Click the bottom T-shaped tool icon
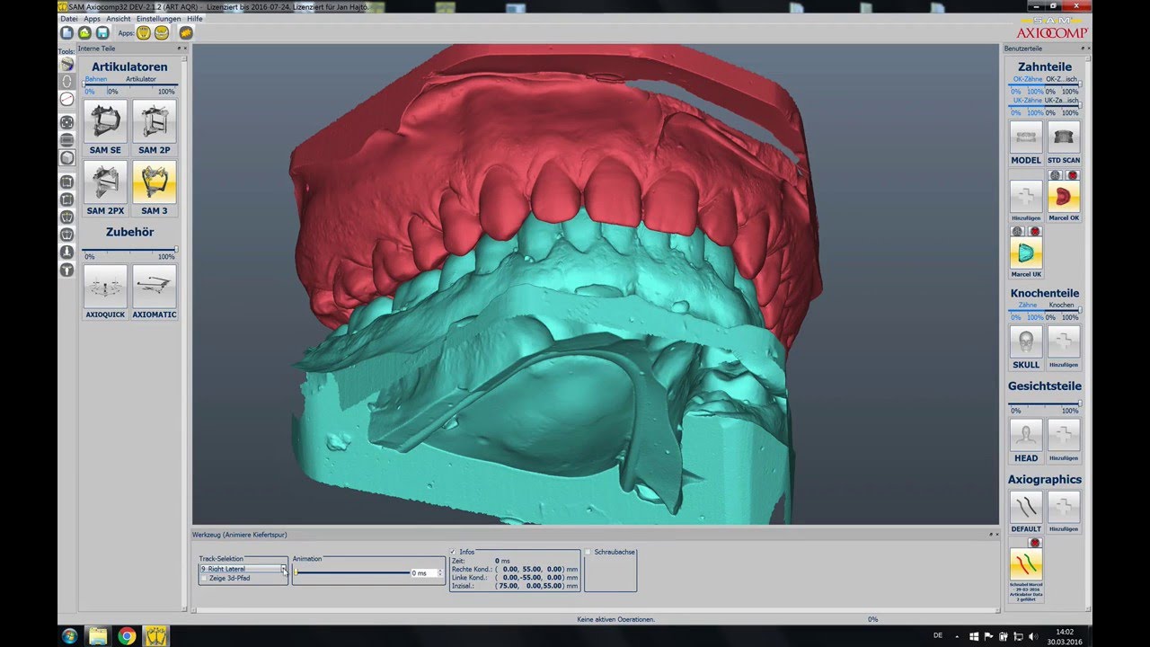The height and width of the screenshot is (647, 1150). click(66, 270)
